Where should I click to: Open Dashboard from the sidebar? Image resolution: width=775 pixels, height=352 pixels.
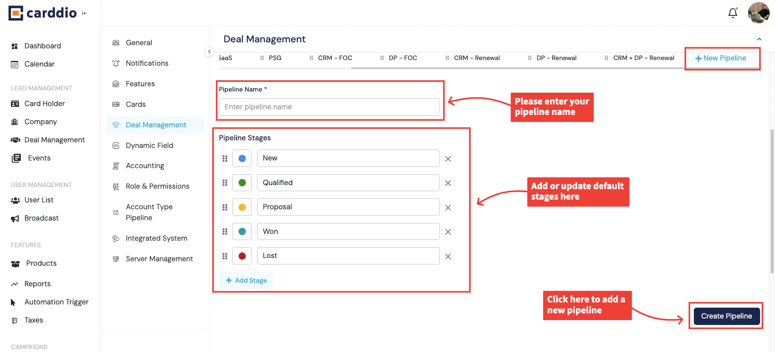coord(42,46)
